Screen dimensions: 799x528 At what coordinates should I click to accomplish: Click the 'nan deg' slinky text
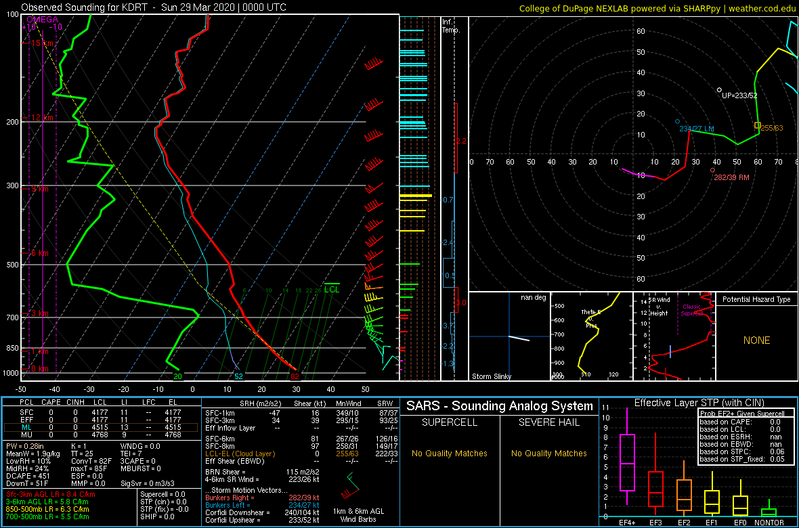click(x=532, y=298)
